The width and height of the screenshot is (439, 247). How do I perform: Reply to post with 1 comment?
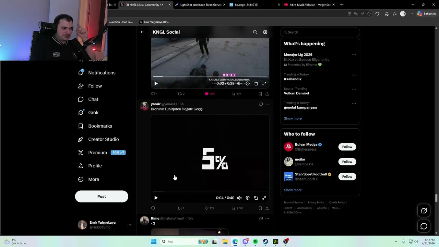click(x=154, y=94)
